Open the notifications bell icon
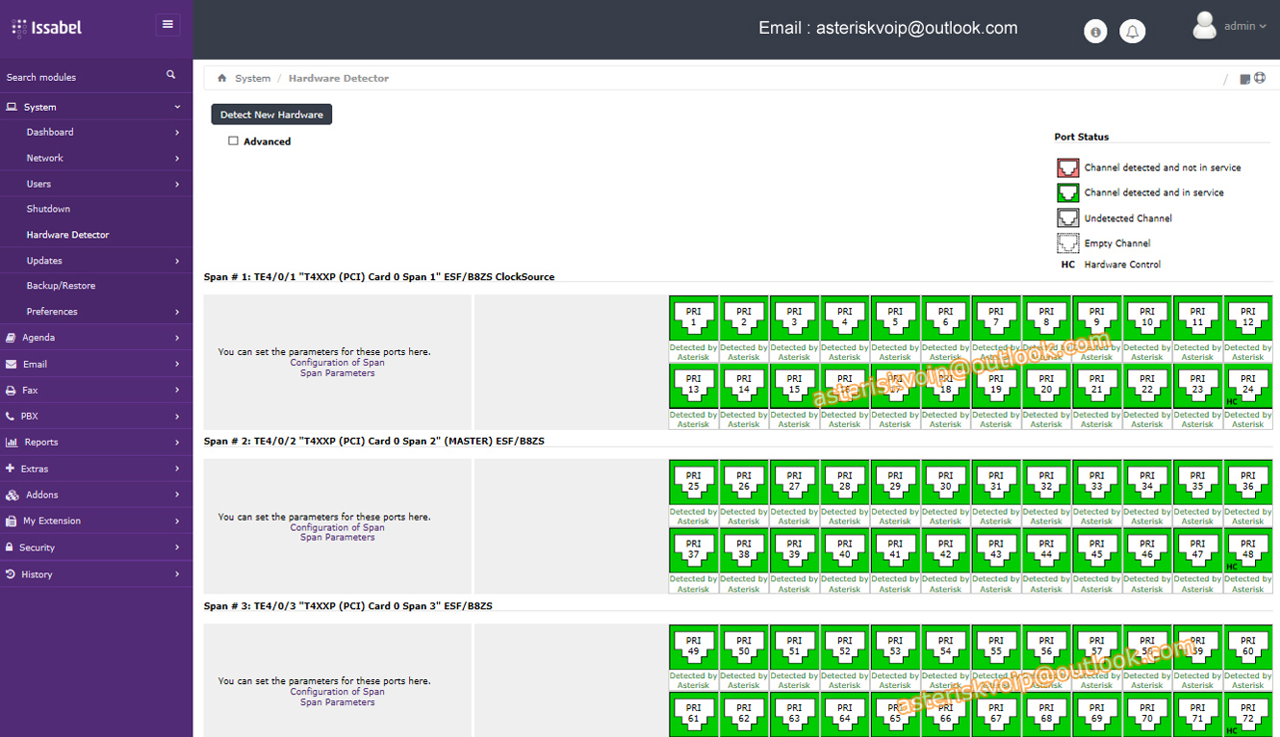Screen dimensions: 1280x737 [1133, 32]
